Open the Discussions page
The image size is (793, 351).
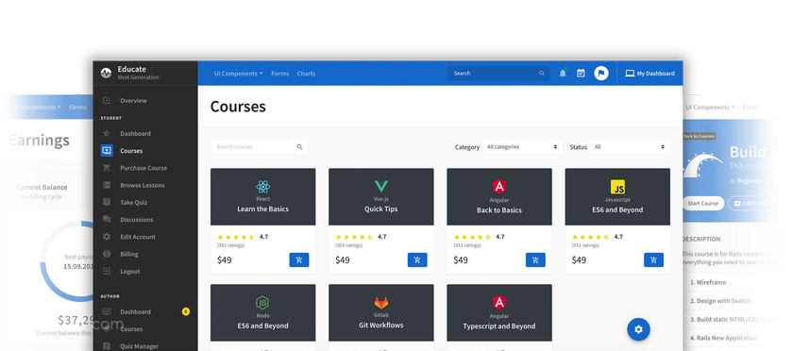(136, 220)
